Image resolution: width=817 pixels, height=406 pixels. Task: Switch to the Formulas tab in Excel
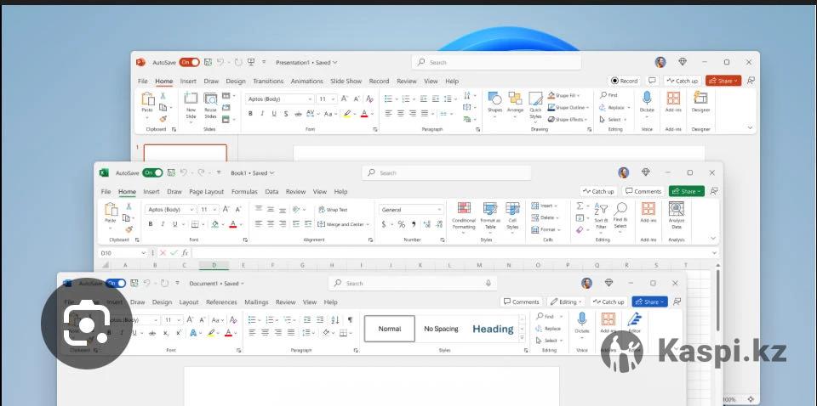pos(244,192)
